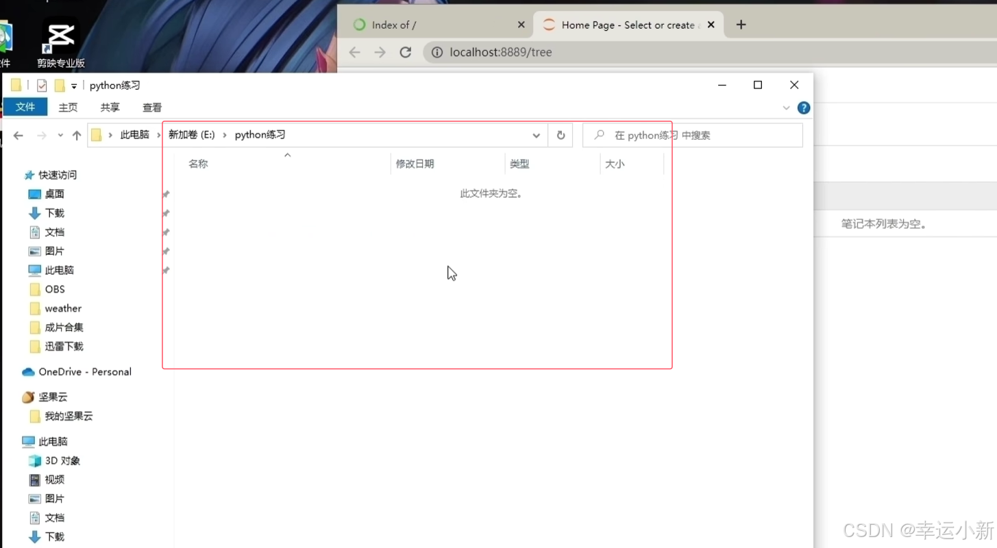Open the 文件 ribbon tab

coord(25,107)
